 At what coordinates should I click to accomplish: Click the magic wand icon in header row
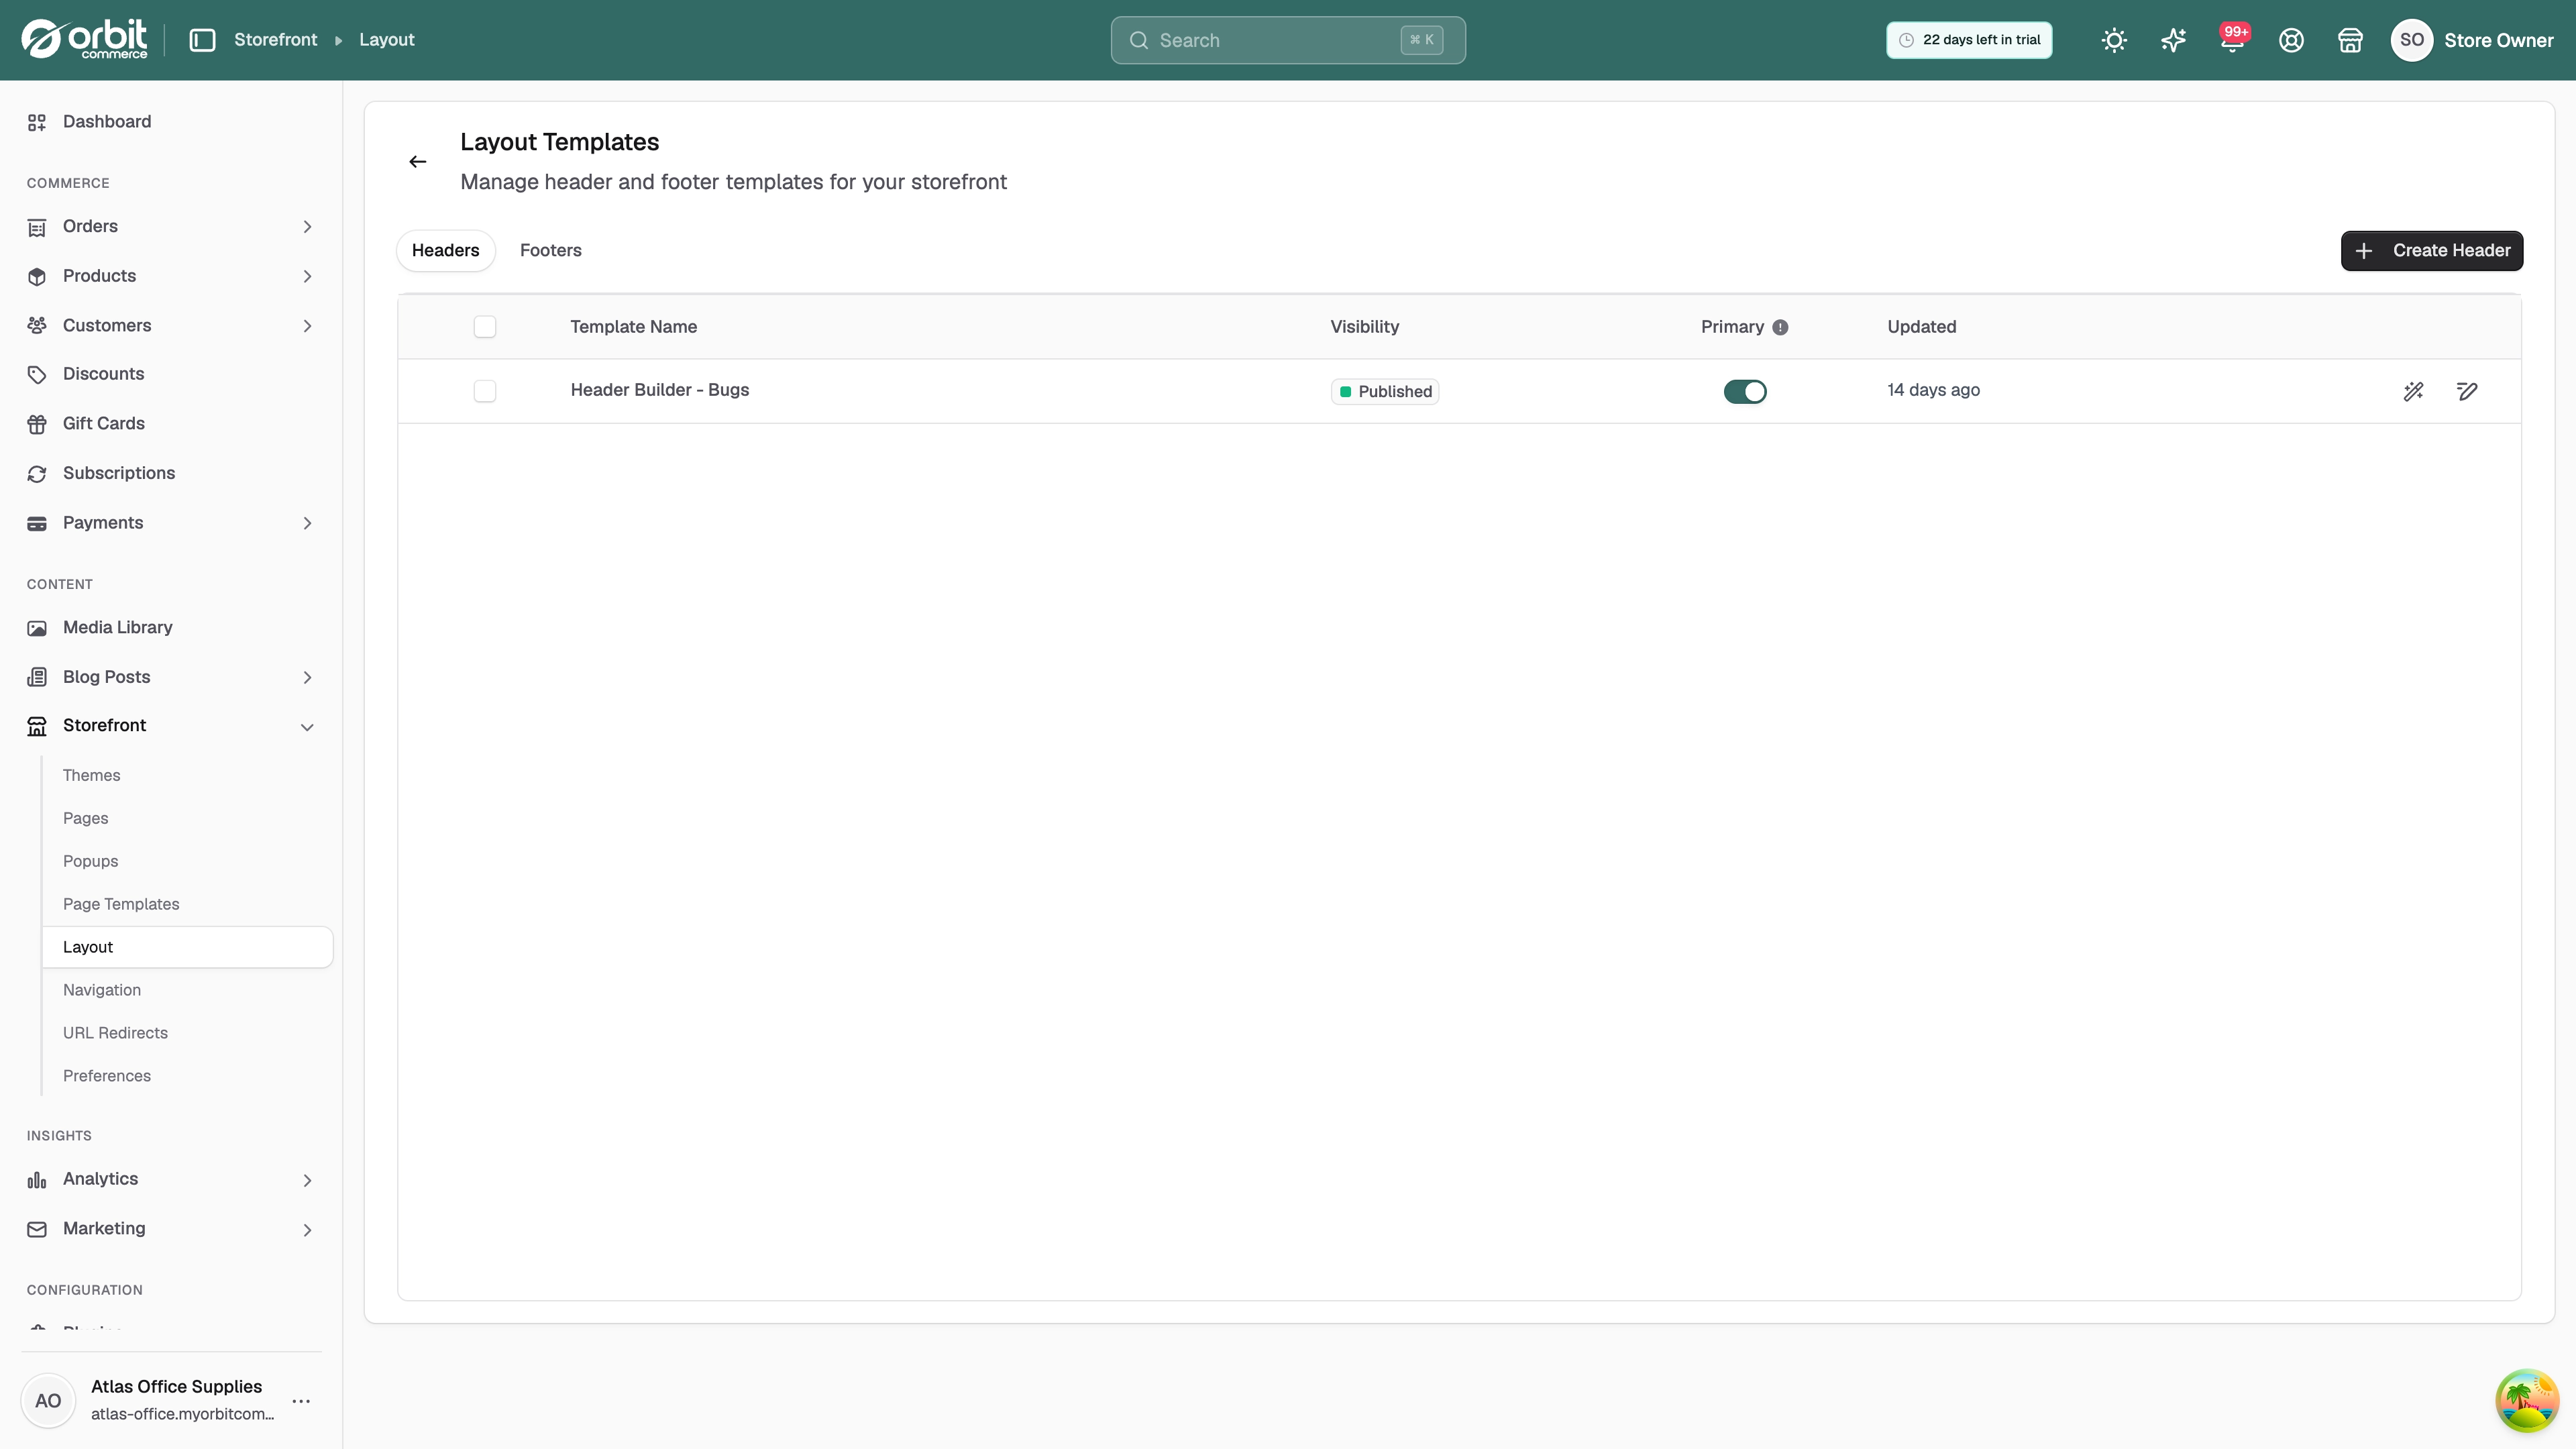pyautogui.click(x=2413, y=391)
